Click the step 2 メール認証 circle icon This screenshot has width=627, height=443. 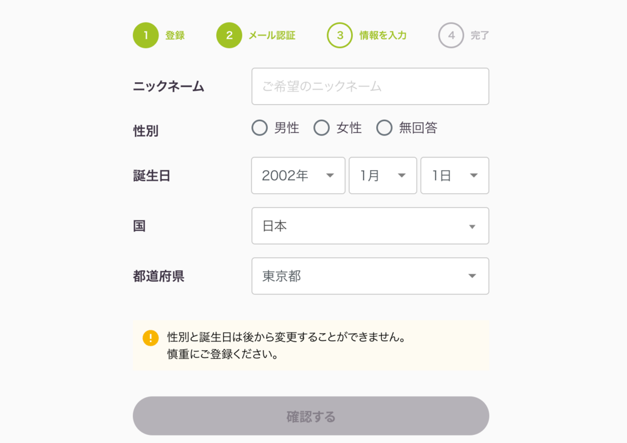(229, 35)
